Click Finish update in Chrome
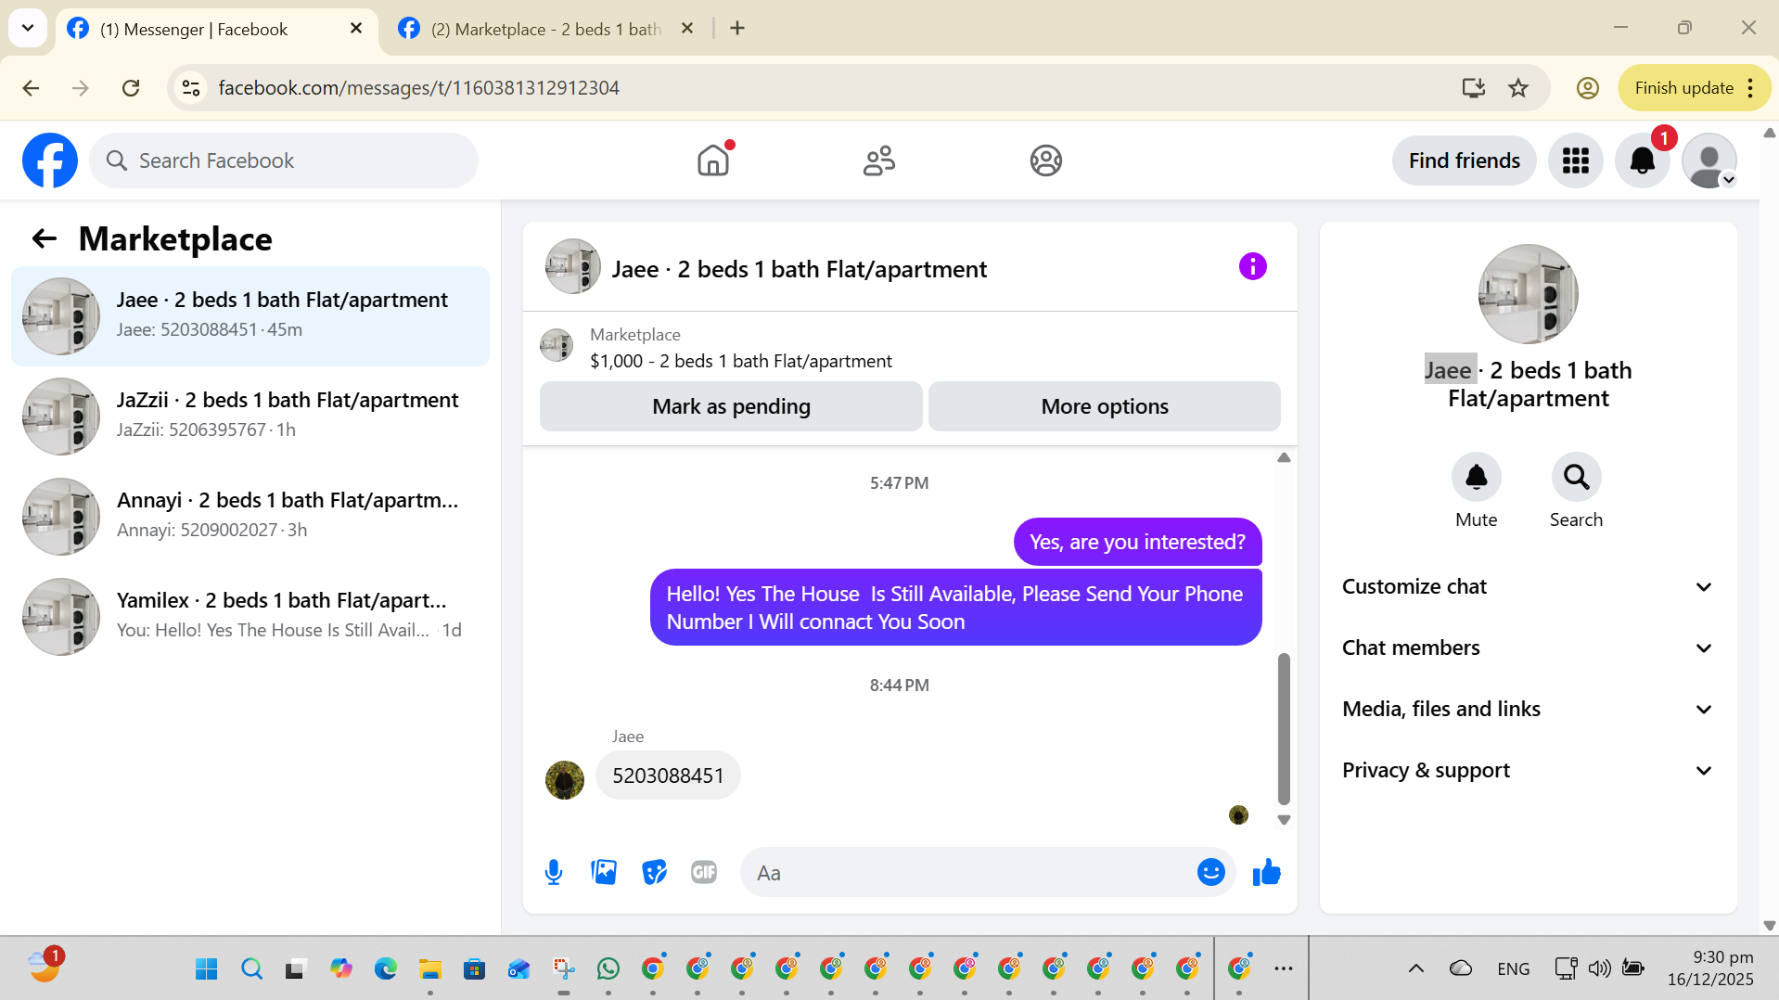Viewport: 1779px width, 1000px height. [x=1683, y=88]
